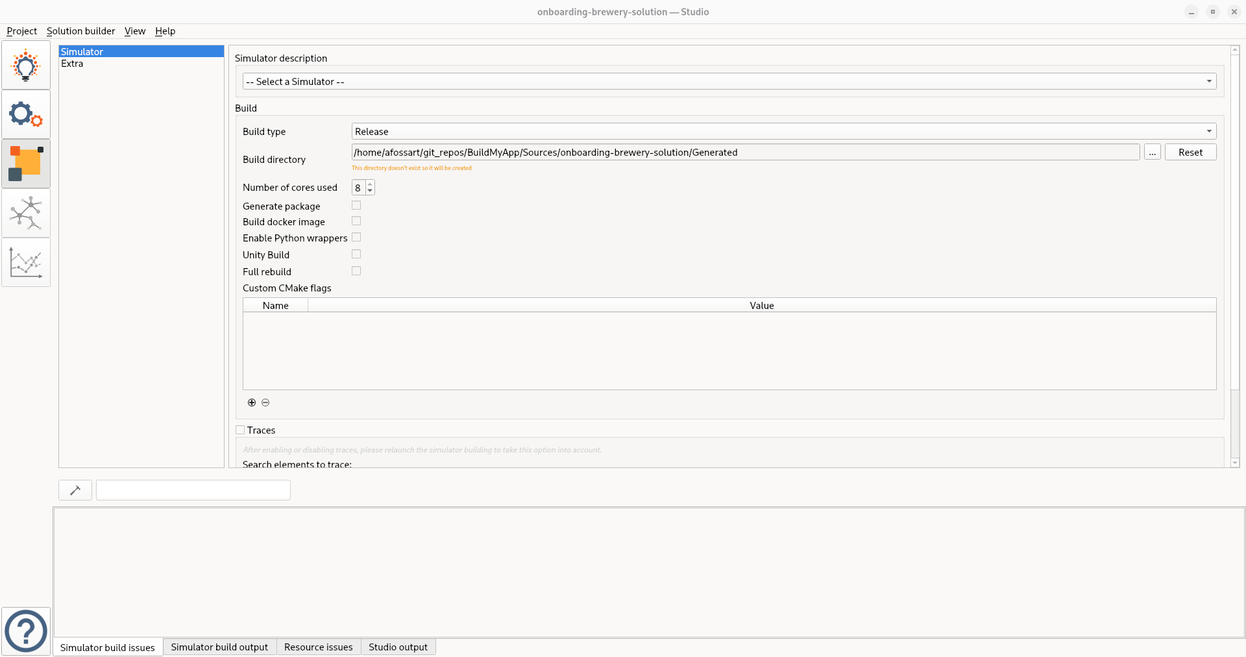Select the orange squares solution builder icon
Viewport: 1246px width, 657px height.
[x=26, y=164]
